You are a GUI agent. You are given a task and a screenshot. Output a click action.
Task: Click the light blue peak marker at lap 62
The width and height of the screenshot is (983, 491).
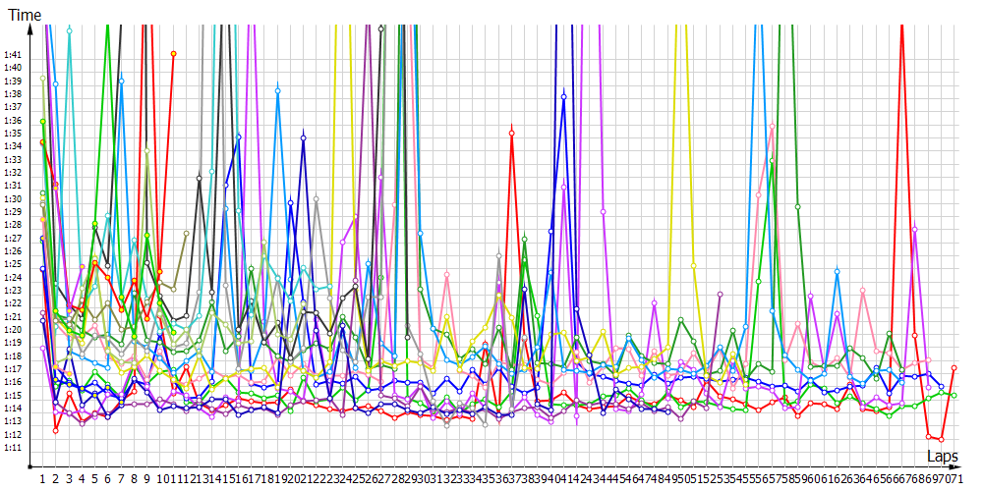(837, 270)
